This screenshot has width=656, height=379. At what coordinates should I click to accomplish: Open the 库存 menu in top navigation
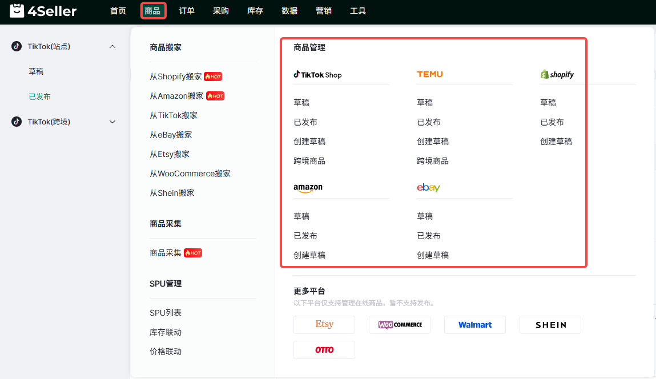point(255,11)
